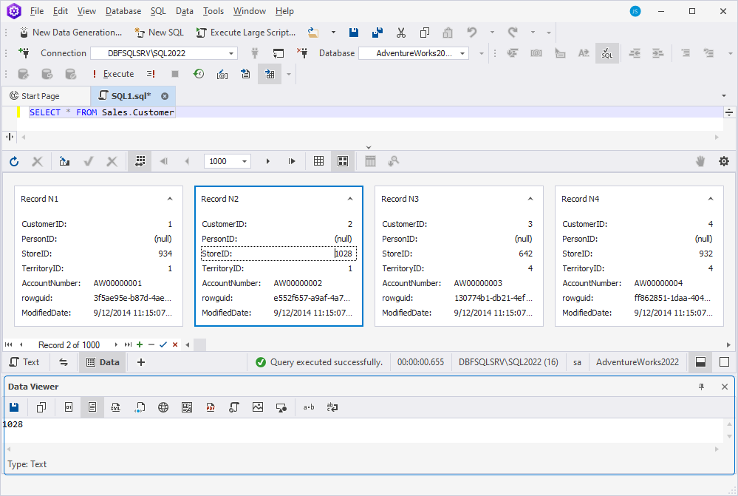
Task: Select the XML view icon in Data Viewer
Action: click(115, 407)
